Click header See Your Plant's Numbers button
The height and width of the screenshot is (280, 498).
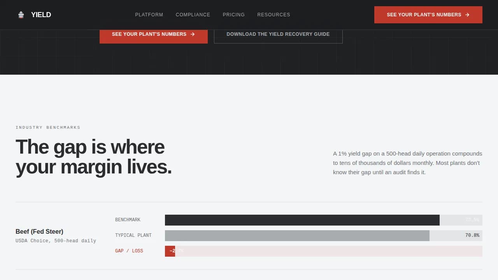[x=428, y=15]
